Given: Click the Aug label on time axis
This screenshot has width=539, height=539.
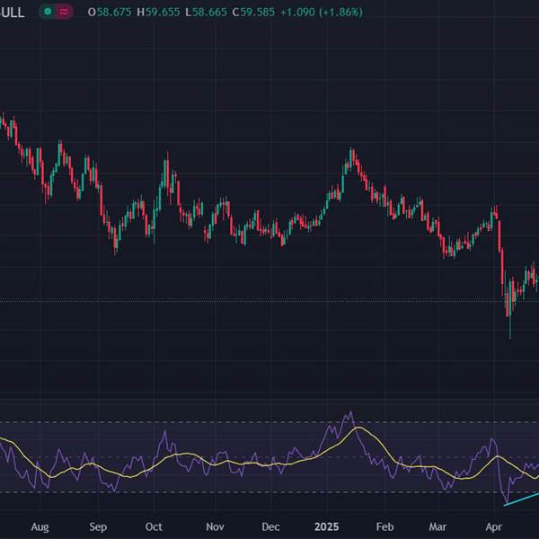Looking at the screenshot, I should click(40, 526).
